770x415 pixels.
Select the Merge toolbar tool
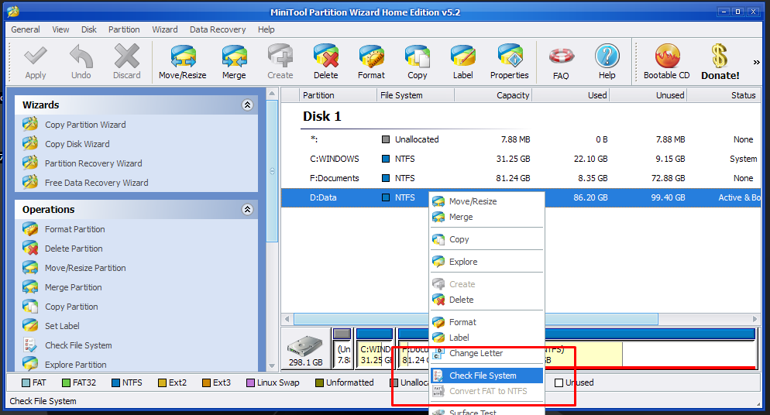234,62
